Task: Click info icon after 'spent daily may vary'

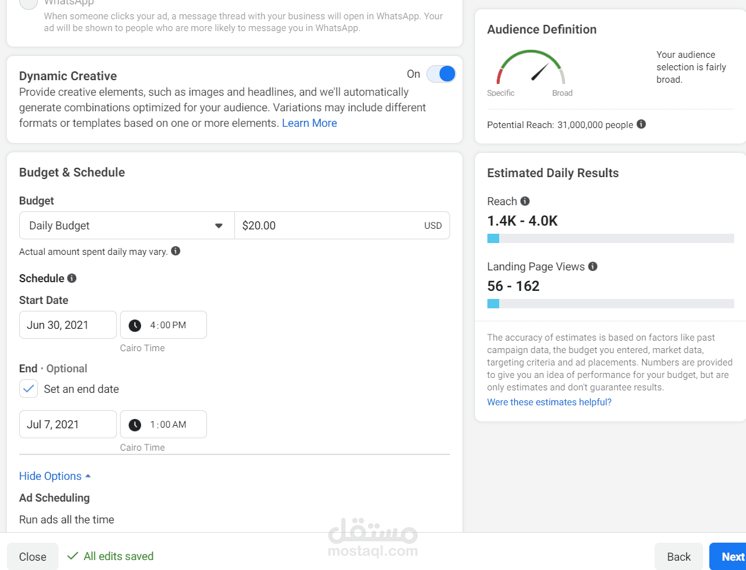Action: point(175,251)
